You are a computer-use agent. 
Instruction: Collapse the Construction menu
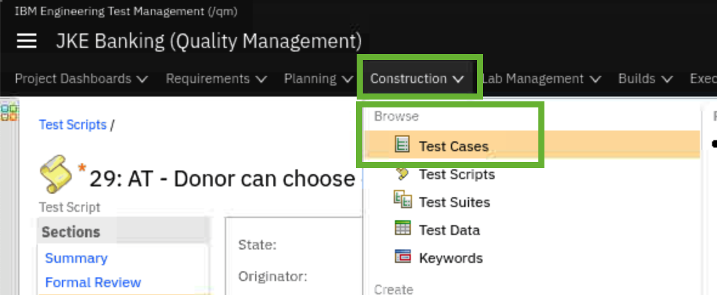[x=417, y=79]
